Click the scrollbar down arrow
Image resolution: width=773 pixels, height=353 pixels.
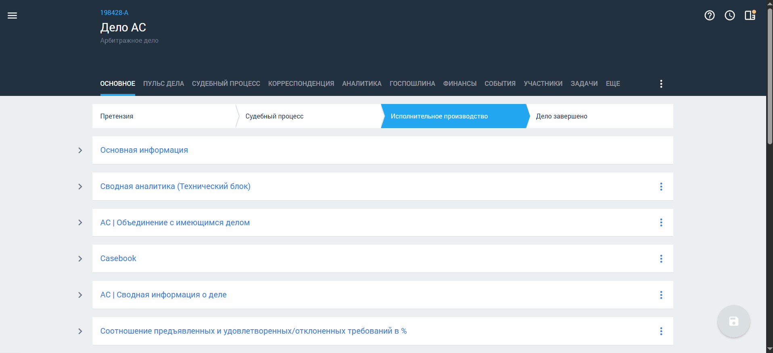pos(770,349)
